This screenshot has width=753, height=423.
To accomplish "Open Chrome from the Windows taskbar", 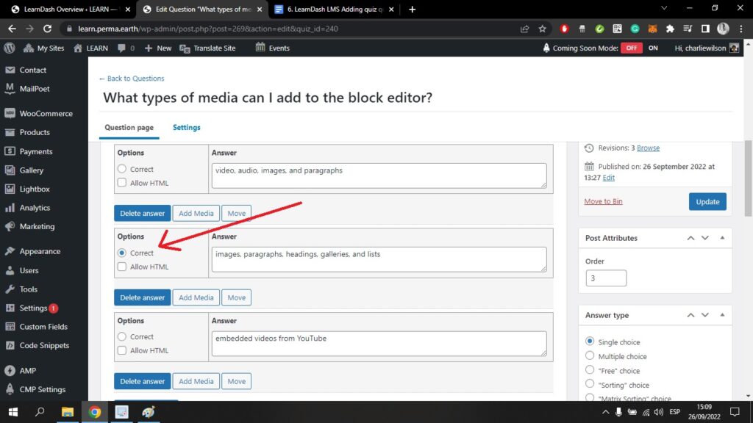I will (x=95, y=412).
